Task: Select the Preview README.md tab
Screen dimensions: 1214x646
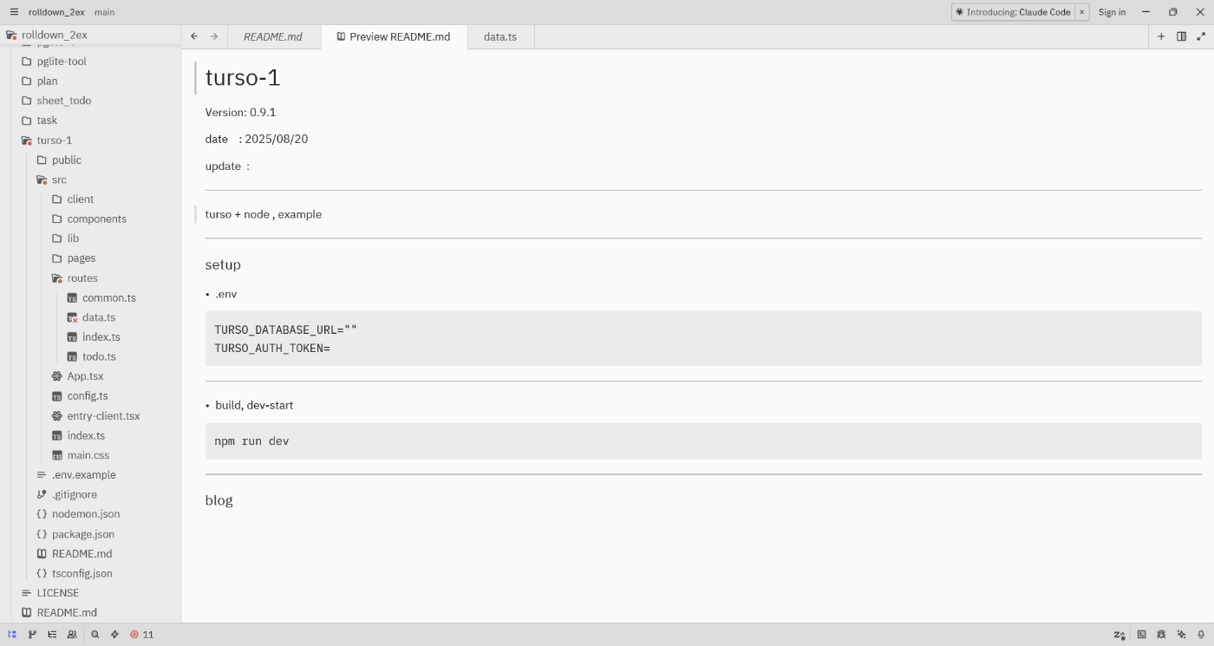Action: point(394,36)
